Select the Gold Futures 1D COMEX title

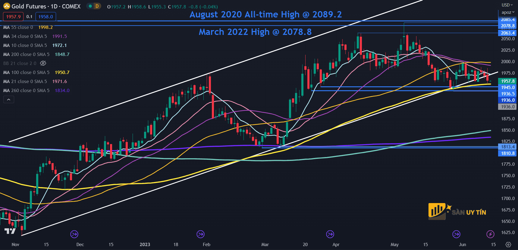[x=46, y=6]
